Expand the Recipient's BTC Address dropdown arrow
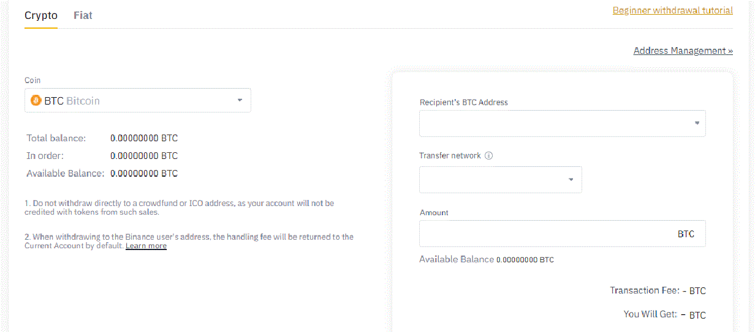755x332 pixels. tap(697, 123)
